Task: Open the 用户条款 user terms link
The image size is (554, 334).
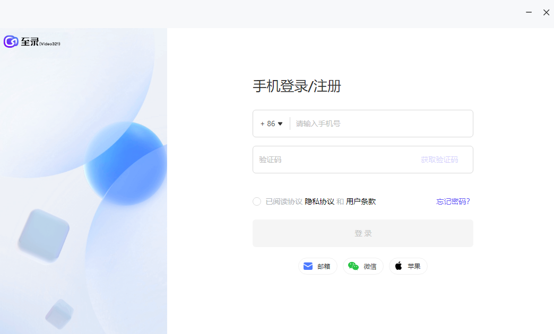Action: coord(361,201)
